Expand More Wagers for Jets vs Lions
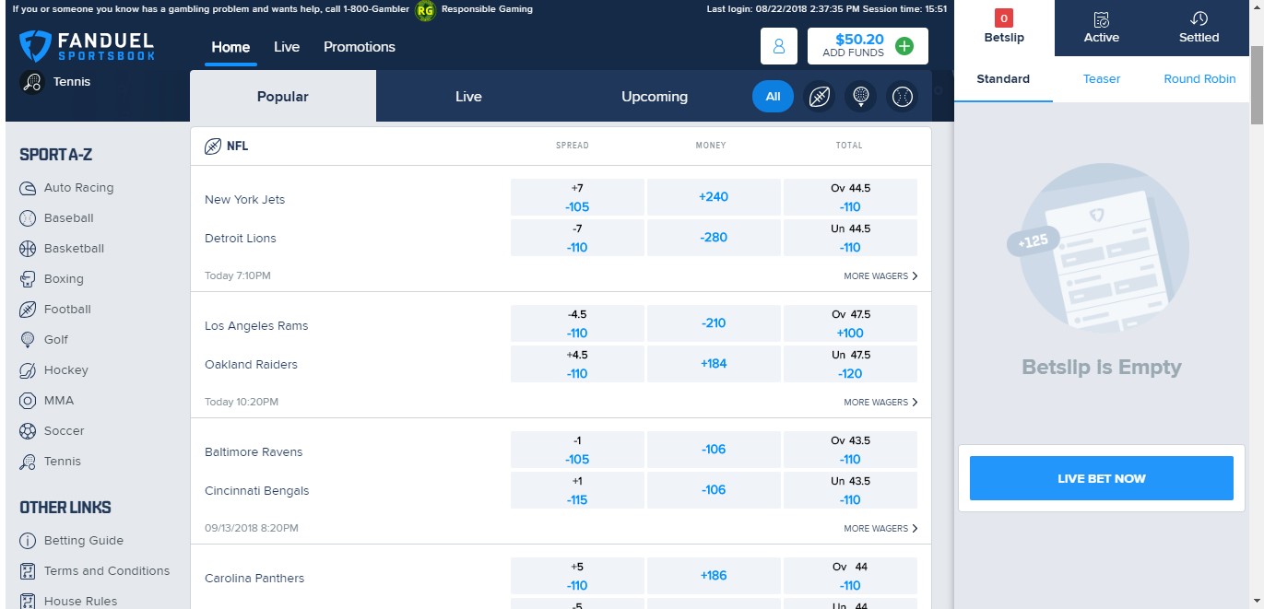 click(880, 276)
